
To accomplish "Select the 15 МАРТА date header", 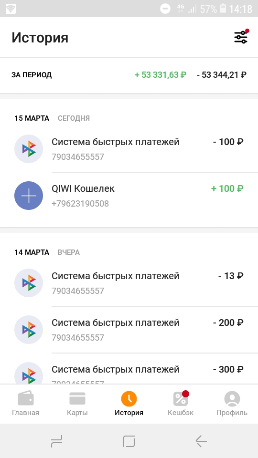I will pos(32,118).
